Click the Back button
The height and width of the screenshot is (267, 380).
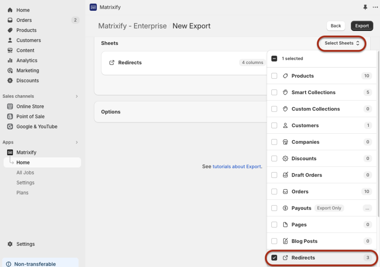pos(335,26)
